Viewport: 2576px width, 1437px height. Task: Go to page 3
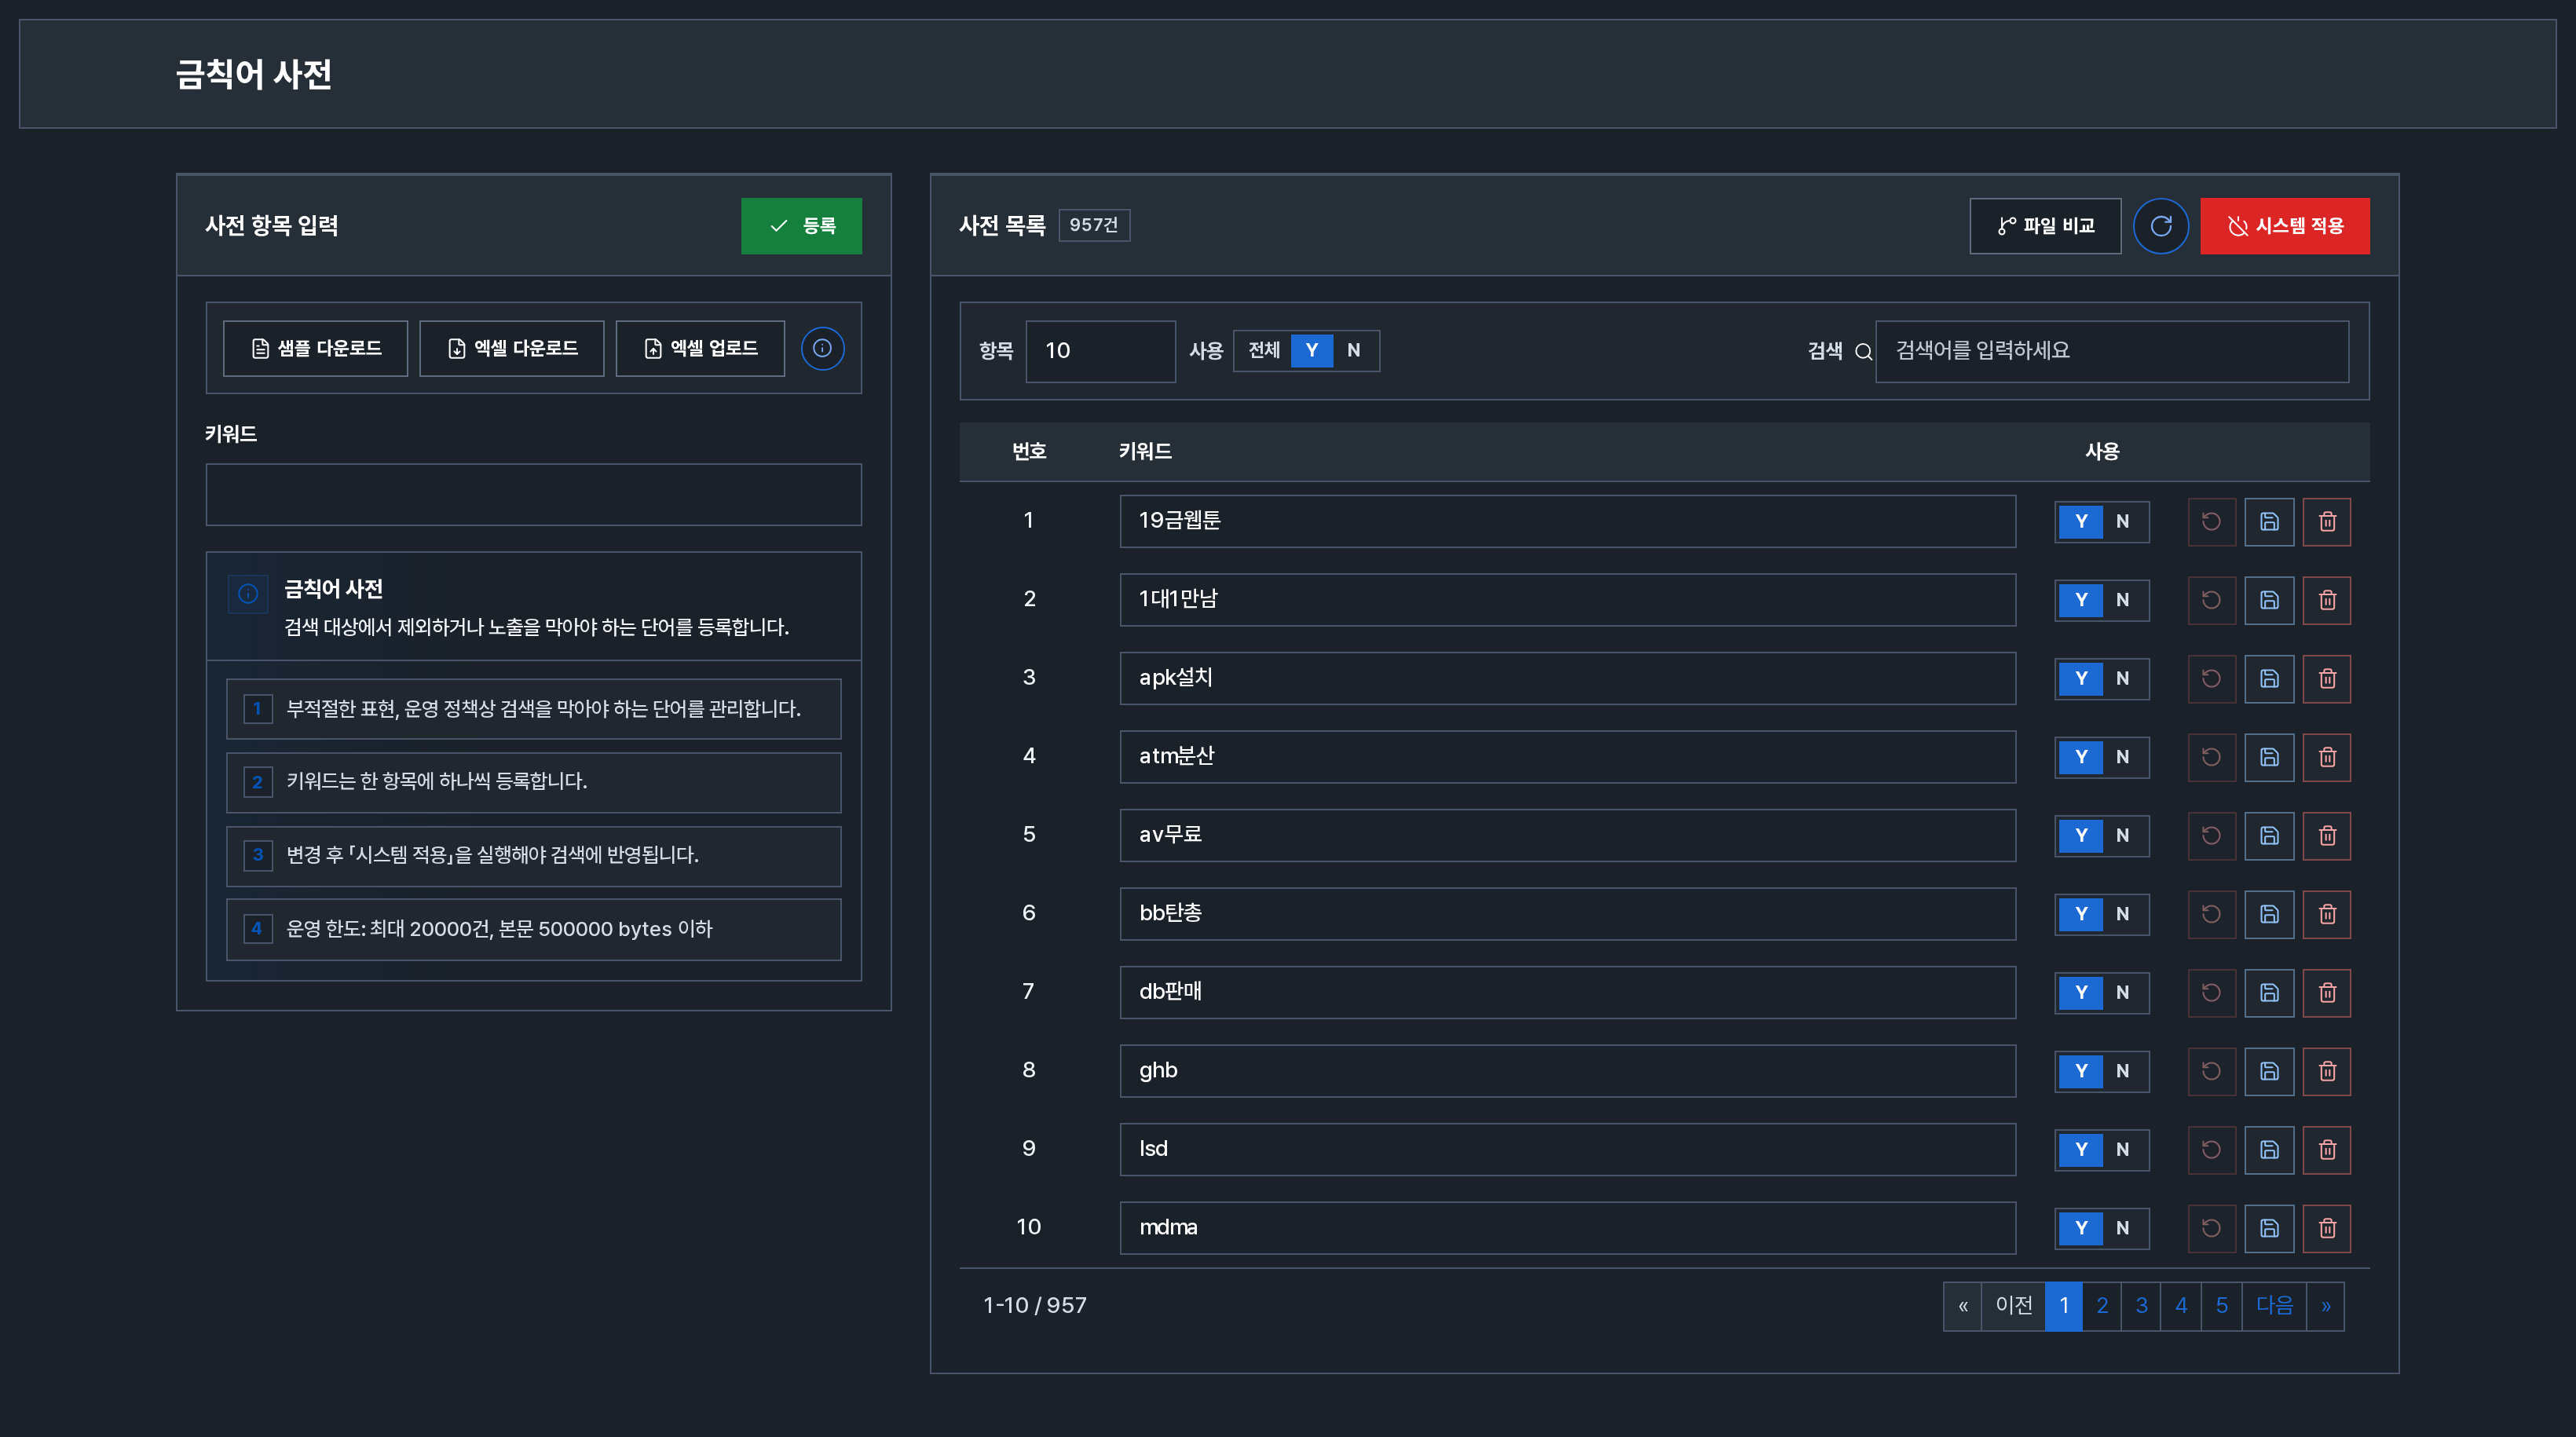2141,1305
